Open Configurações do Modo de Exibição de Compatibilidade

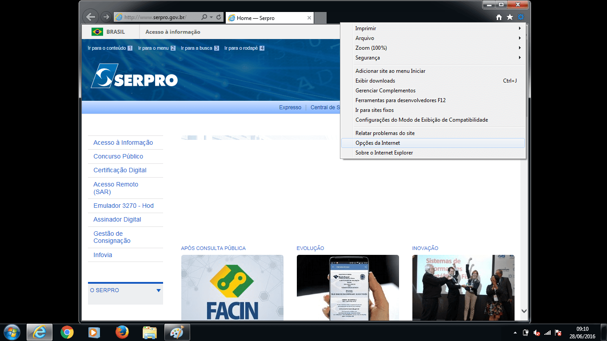pos(433,120)
